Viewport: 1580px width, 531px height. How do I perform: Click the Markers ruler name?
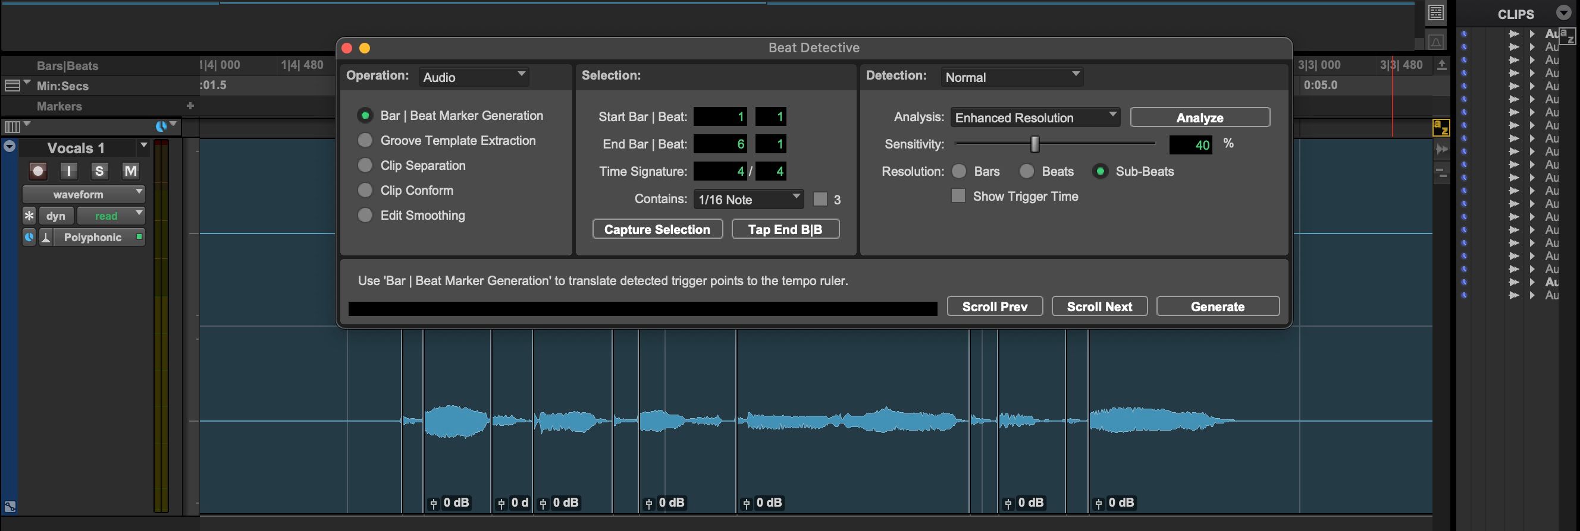(x=59, y=106)
